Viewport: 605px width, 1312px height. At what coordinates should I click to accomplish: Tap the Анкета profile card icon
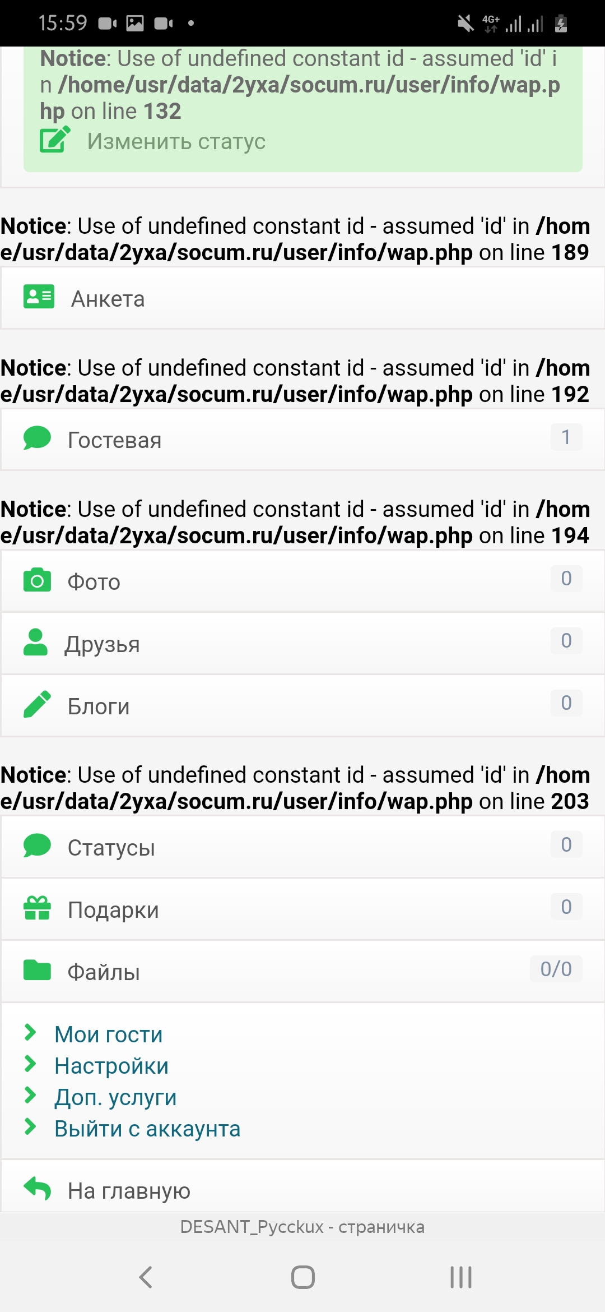tap(39, 297)
